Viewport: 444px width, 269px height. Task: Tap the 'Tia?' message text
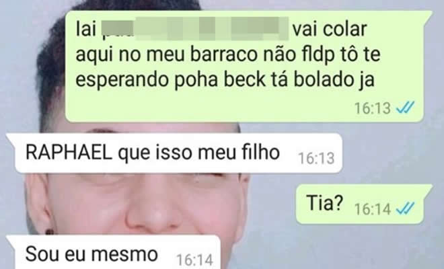click(325, 202)
